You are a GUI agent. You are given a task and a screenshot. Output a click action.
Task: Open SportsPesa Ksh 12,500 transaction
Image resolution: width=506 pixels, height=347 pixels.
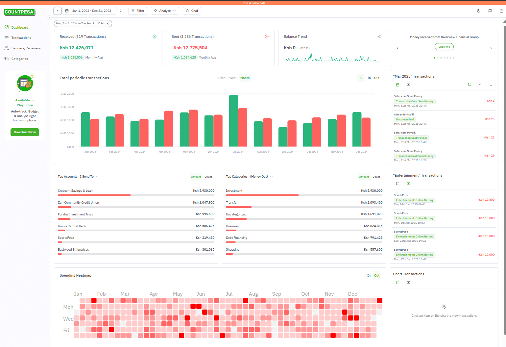(x=444, y=200)
